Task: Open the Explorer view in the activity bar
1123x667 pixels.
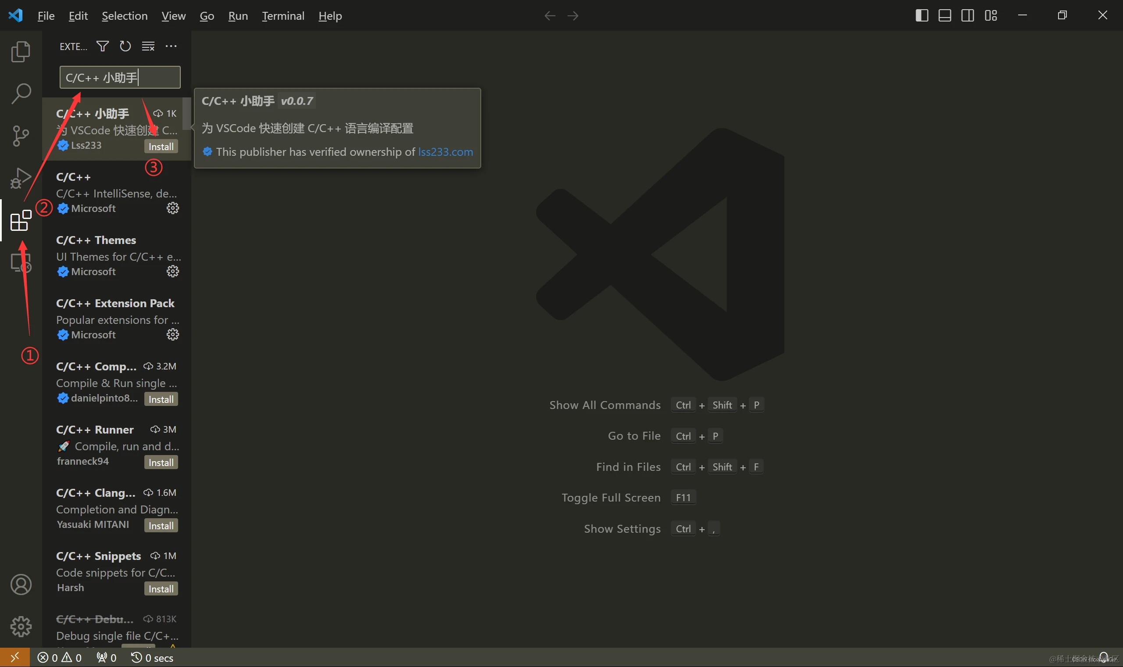Action: click(20, 51)
